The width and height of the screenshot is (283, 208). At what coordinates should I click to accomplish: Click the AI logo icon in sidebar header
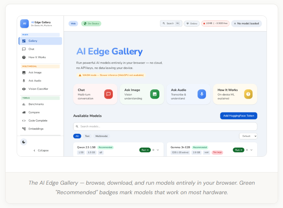pyautogui.click(x=24, y=24)
